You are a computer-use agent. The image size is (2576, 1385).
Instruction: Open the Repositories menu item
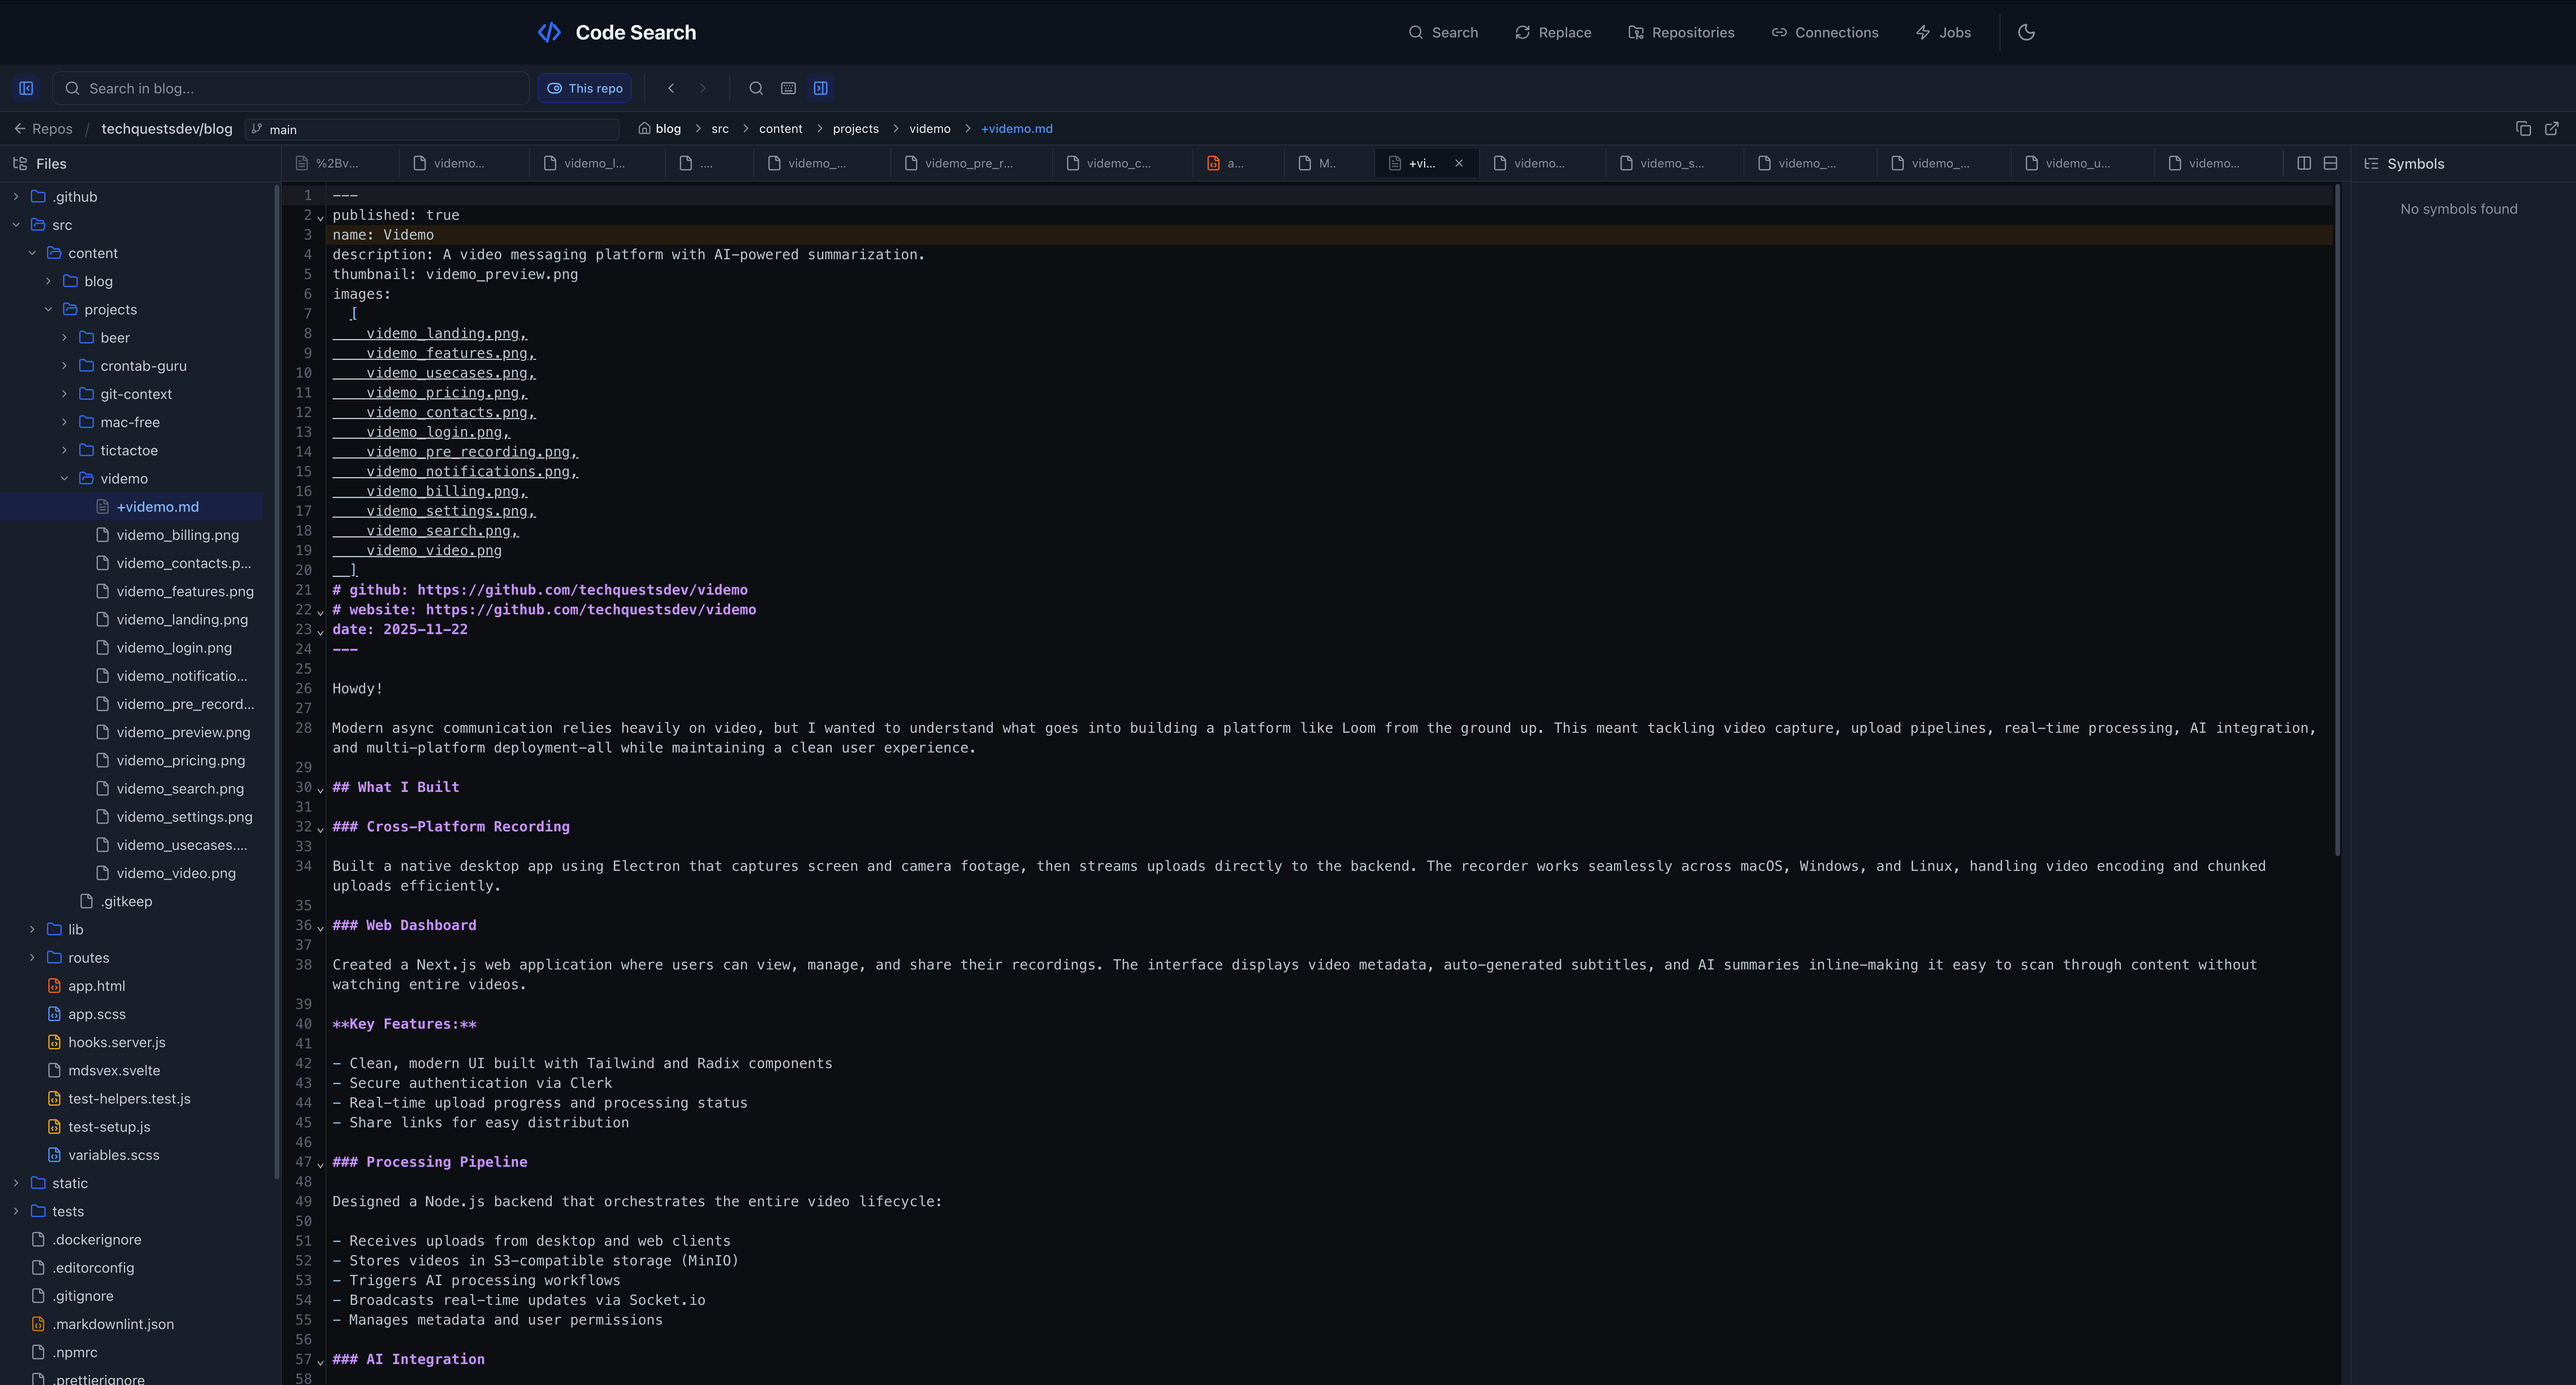point(1680,32)
